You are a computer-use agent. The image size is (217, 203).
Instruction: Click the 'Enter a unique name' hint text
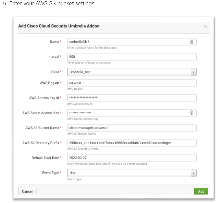(x=92, y=48)
